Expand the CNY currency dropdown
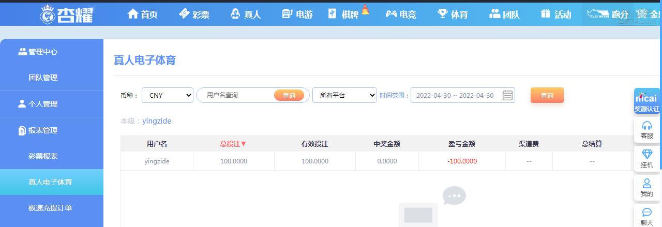 168,95
